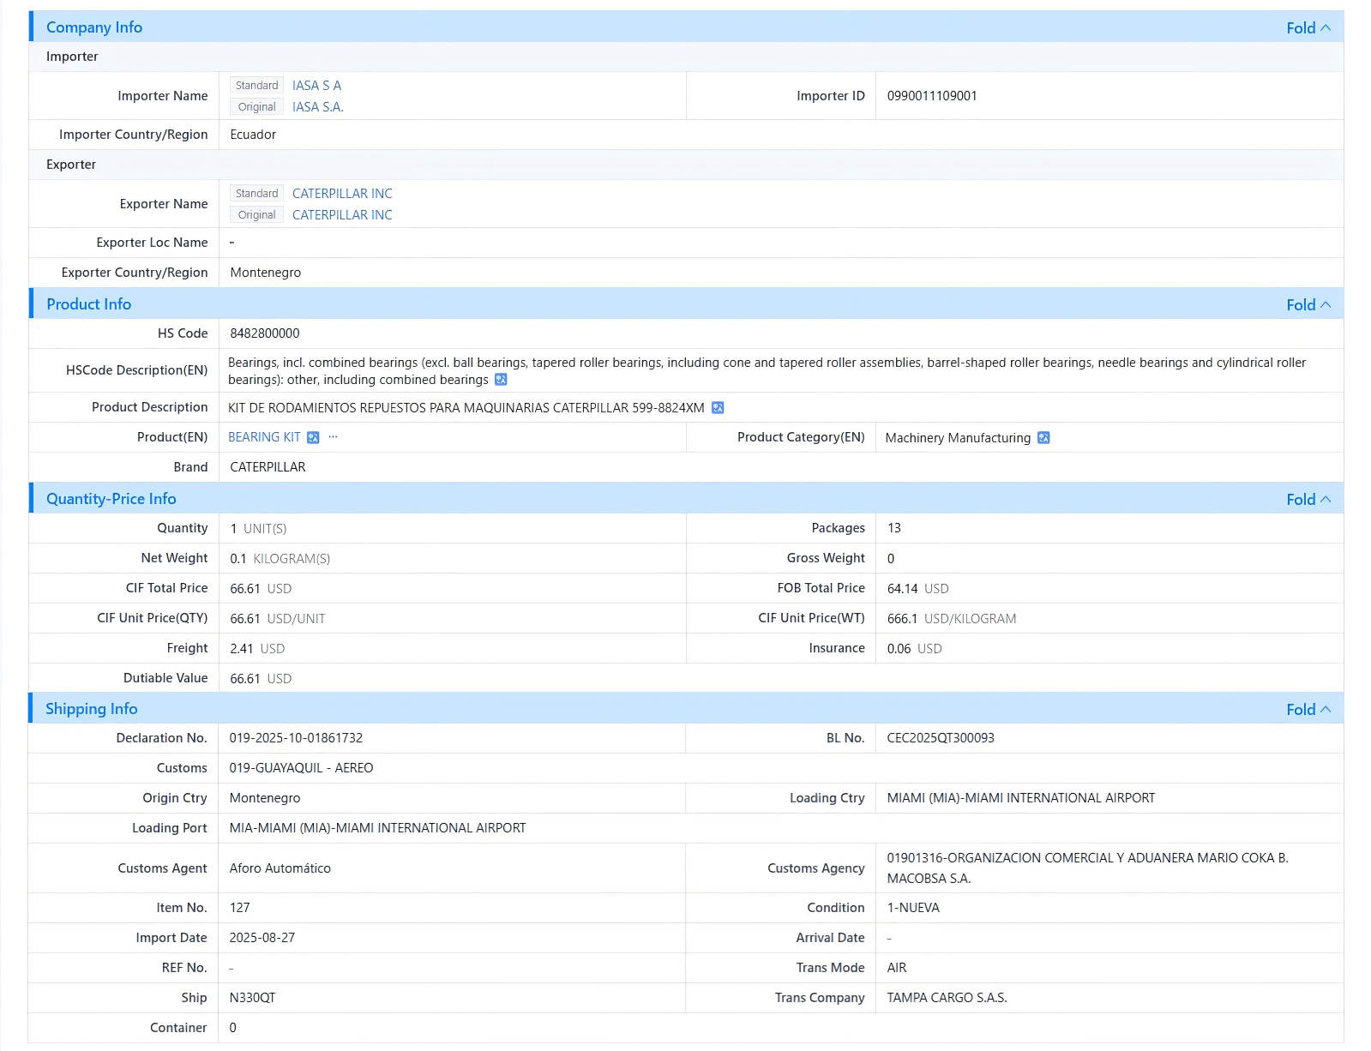Screen dimensions: 1371x1051
Task: Click Freight value 2.41 USD
Action: point(257,649)
